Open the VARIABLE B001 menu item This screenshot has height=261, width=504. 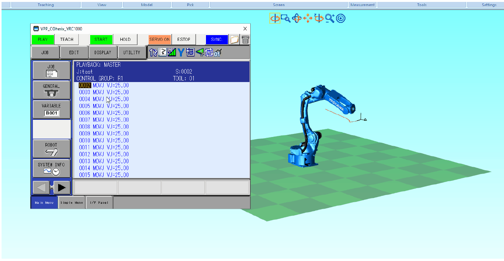click(x=52, y=110)
